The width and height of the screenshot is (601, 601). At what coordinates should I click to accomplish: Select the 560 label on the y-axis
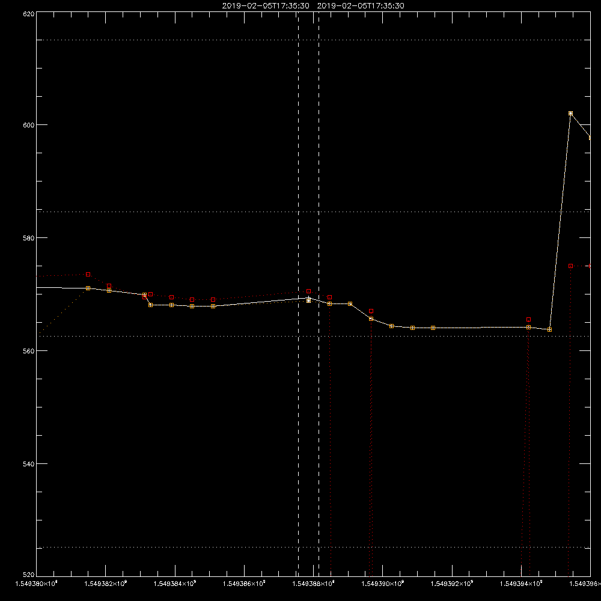[29, 351]
